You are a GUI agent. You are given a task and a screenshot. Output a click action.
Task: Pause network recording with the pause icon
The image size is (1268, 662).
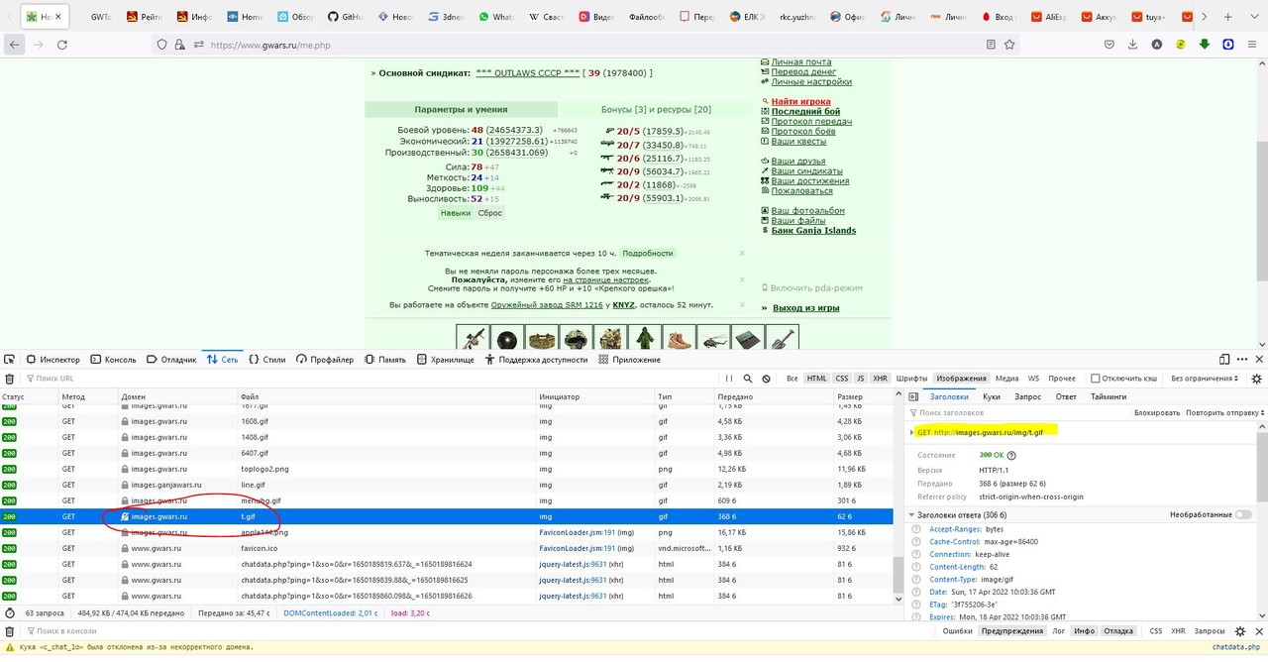coord(730,379)
